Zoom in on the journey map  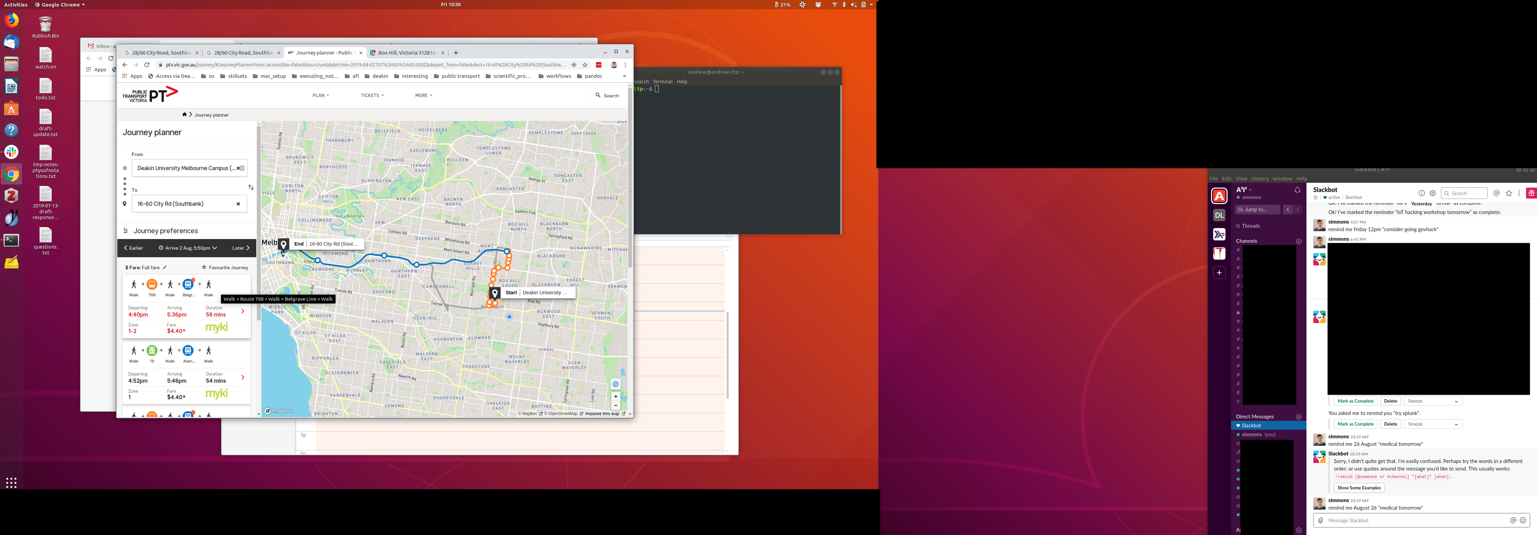(x=615, y=397)
